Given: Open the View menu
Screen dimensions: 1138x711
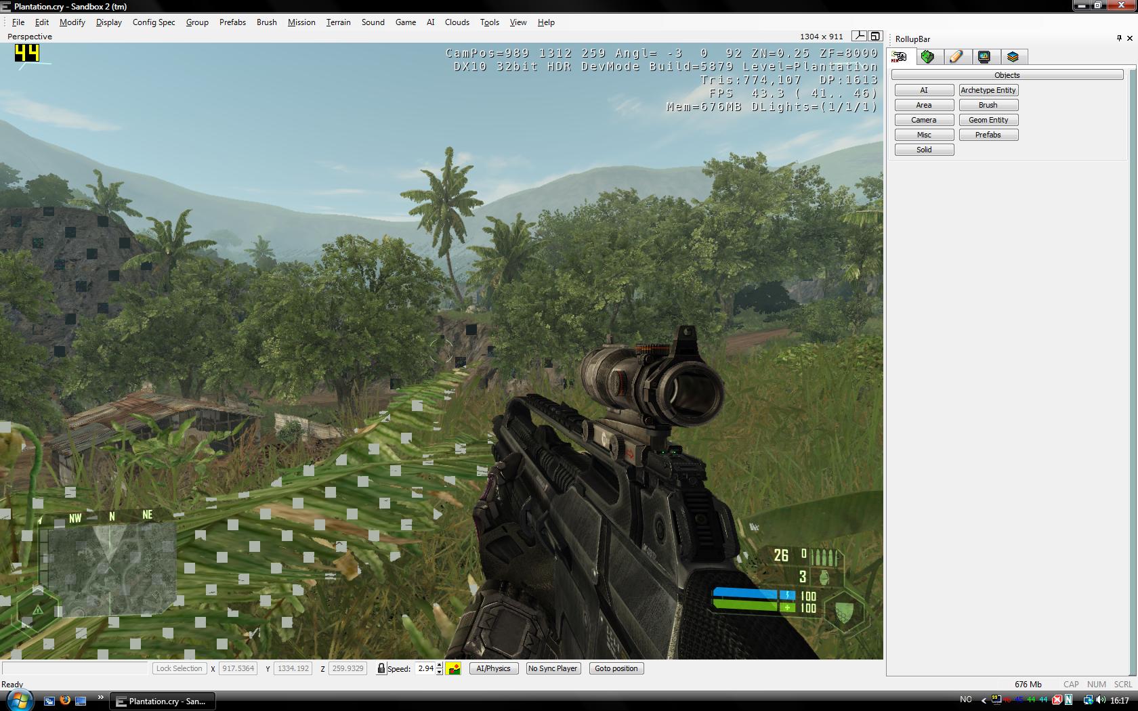Looking at the screenshot, I should tap(518, 22).
